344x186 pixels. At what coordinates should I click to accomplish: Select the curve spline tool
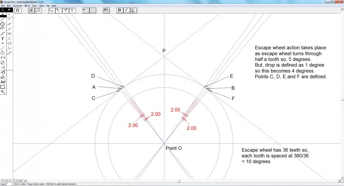tap(3, 34)
